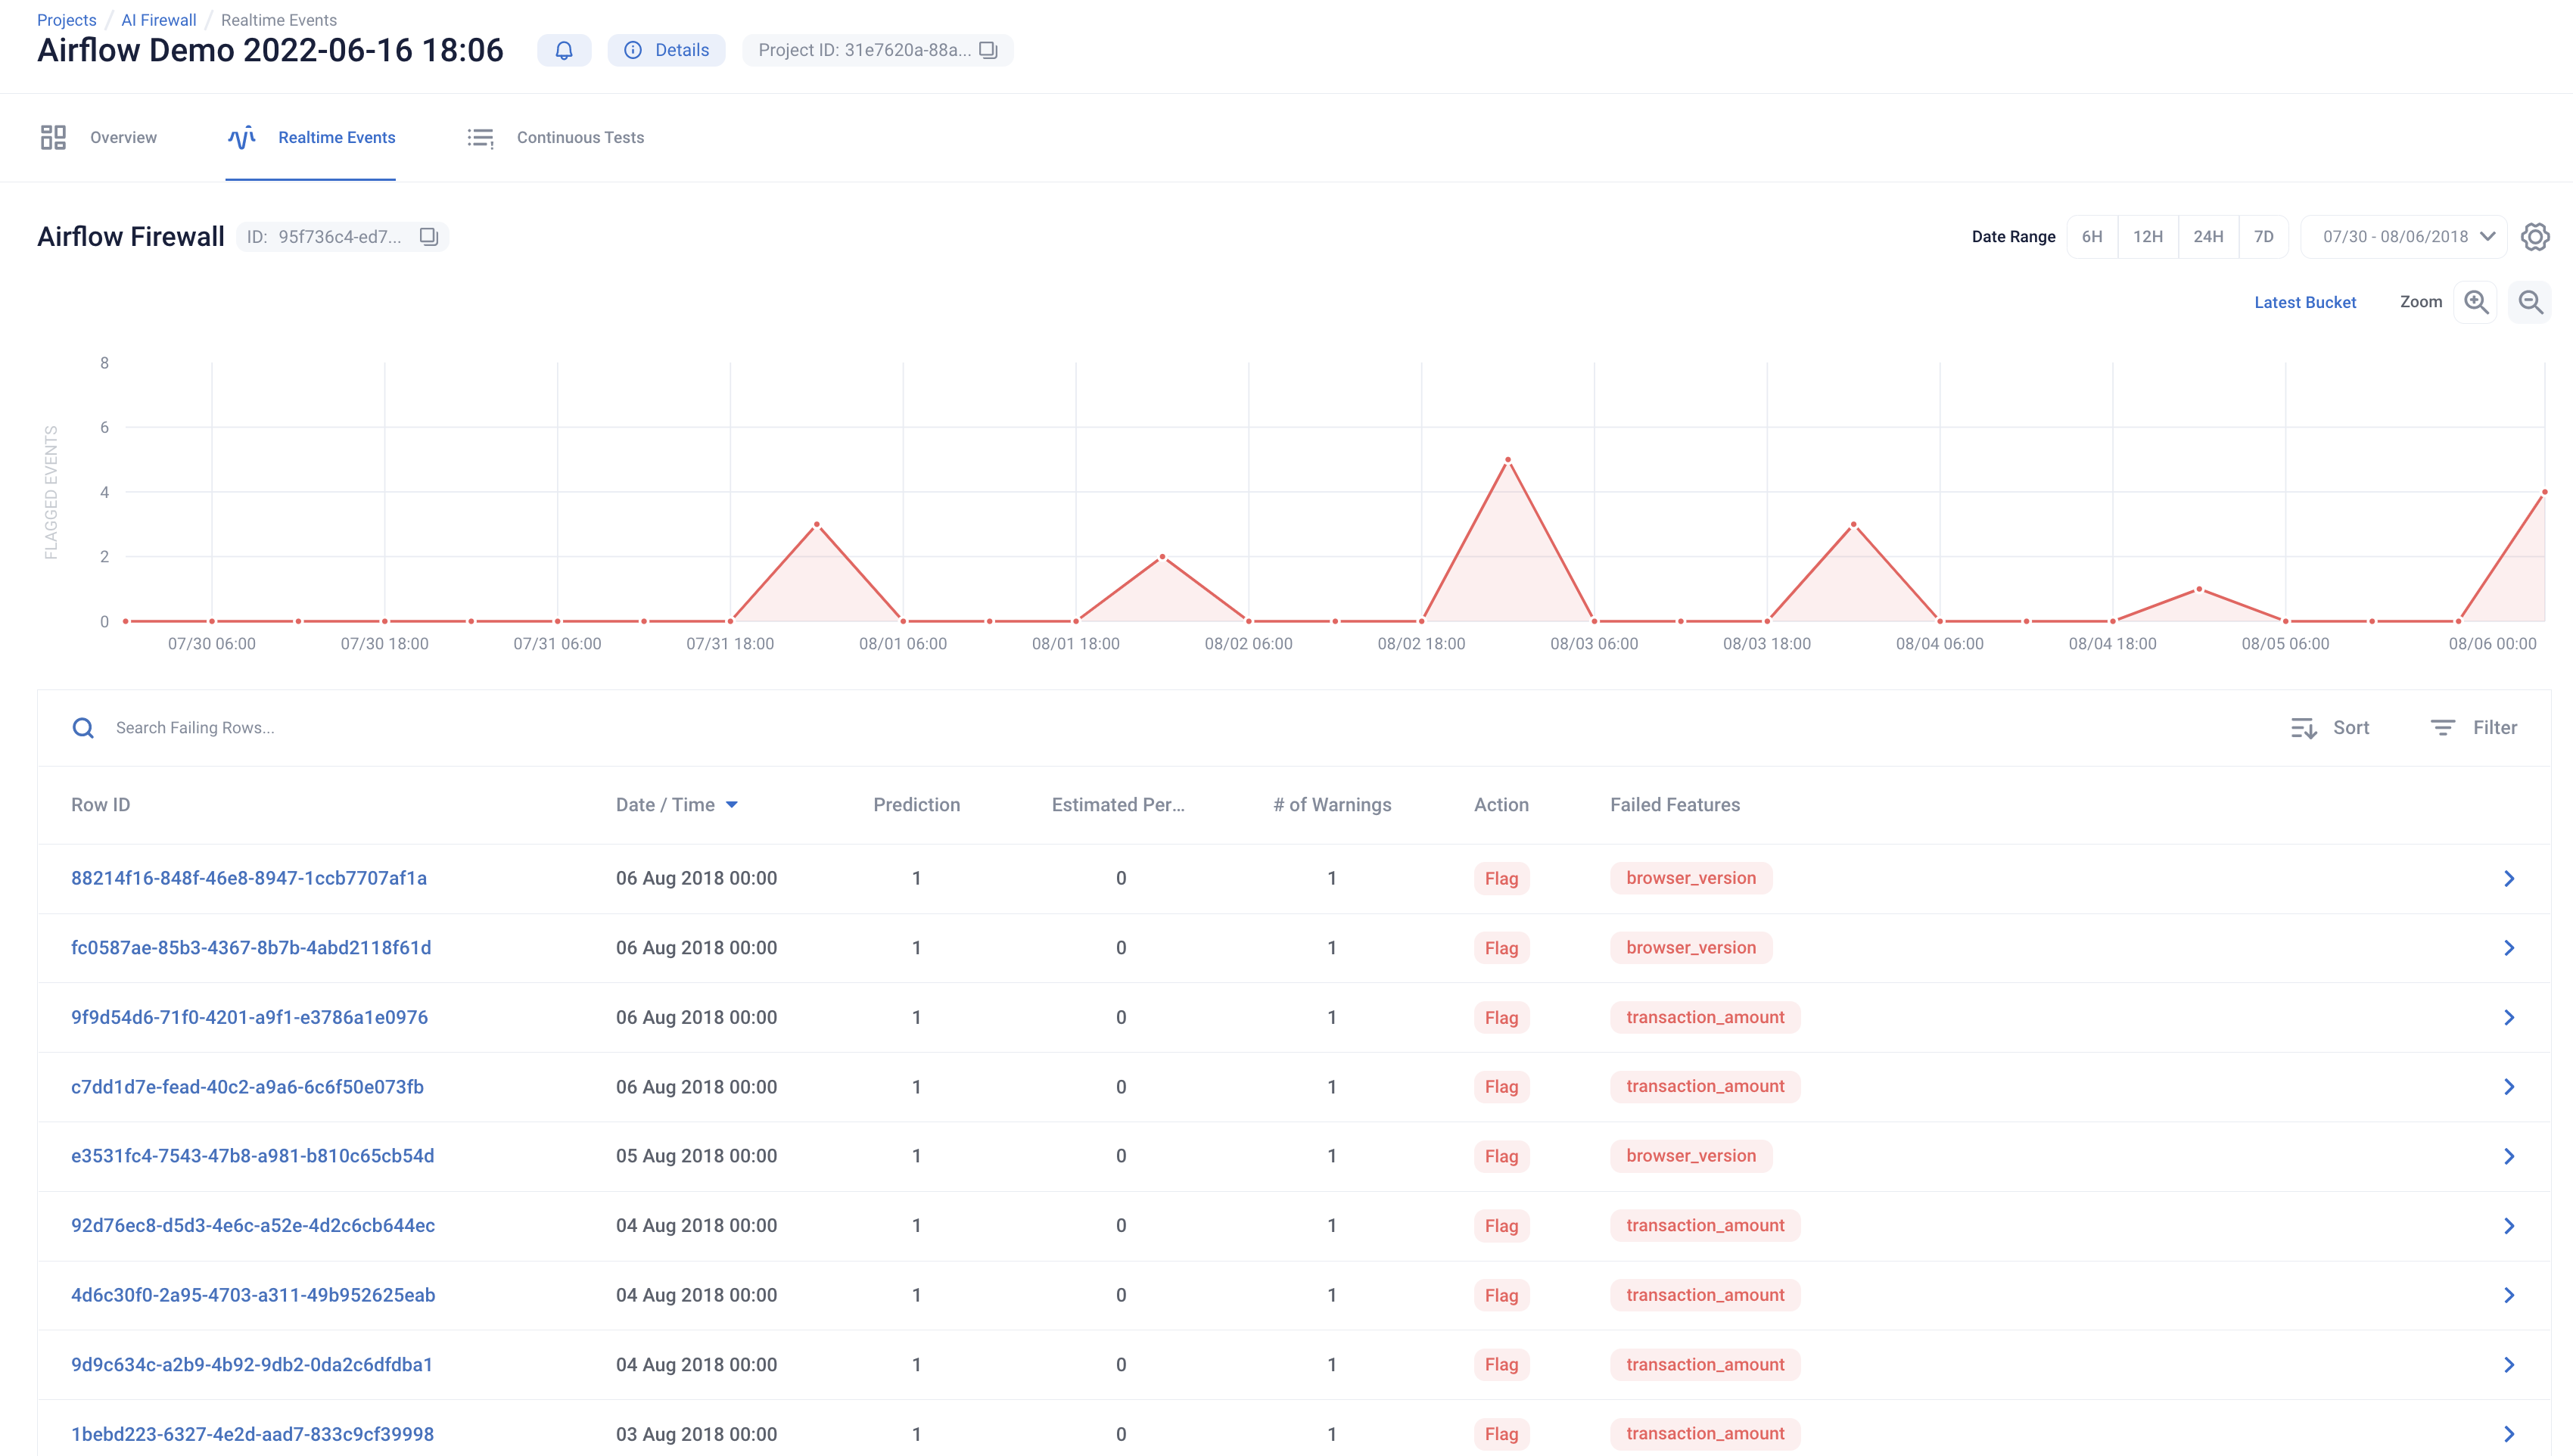Open row fc0587ae-85b3-4367-8b7b-4abd2118f61d
Screen dimensions: 2573x1456
coord(251,948)
